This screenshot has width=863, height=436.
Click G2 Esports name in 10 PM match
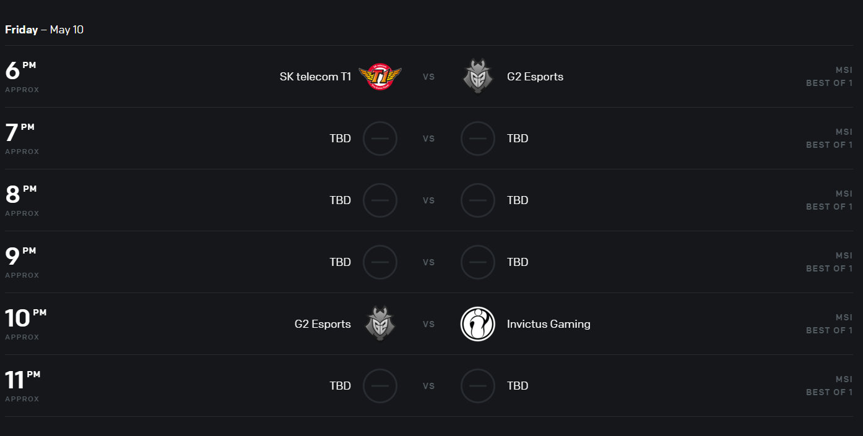(323, 324)
